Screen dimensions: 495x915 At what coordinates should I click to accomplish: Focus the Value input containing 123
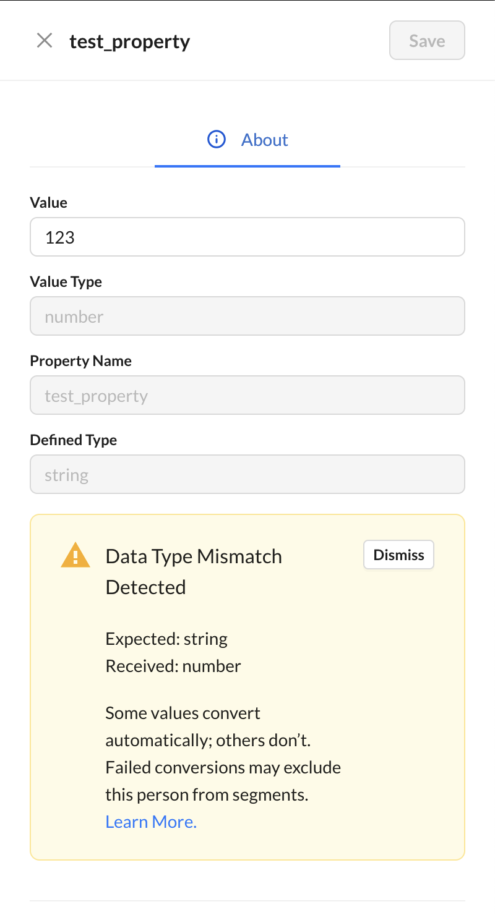pos(247,237)
